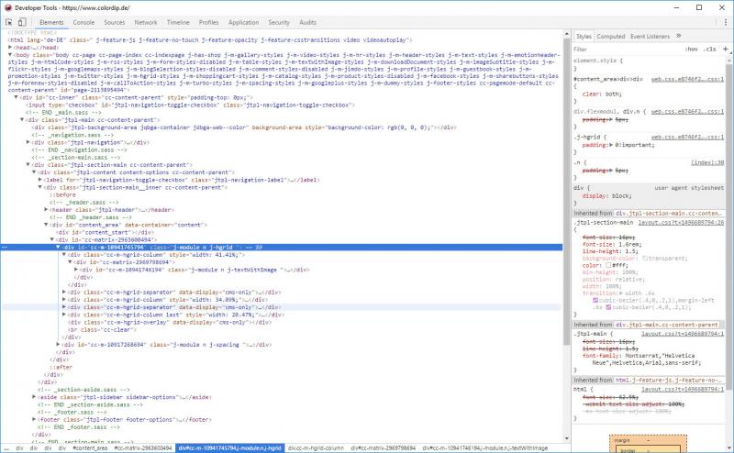Click the new style rule plus icon

coord(726,49)
